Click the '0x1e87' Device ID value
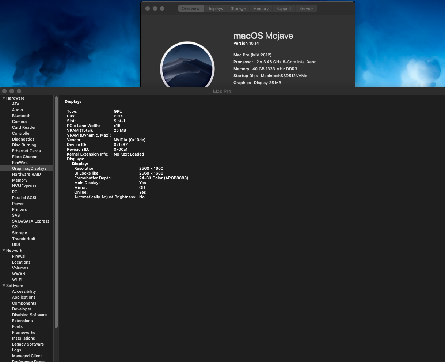This screenshot has height=362, width=445. (x=121, y=145)
